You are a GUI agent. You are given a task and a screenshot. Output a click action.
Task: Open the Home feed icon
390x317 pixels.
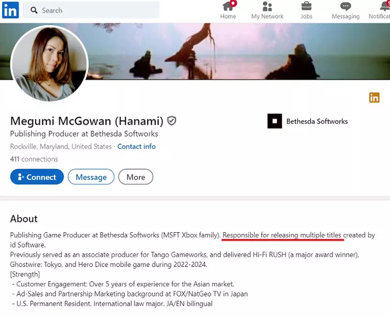[x=228, y=6]
